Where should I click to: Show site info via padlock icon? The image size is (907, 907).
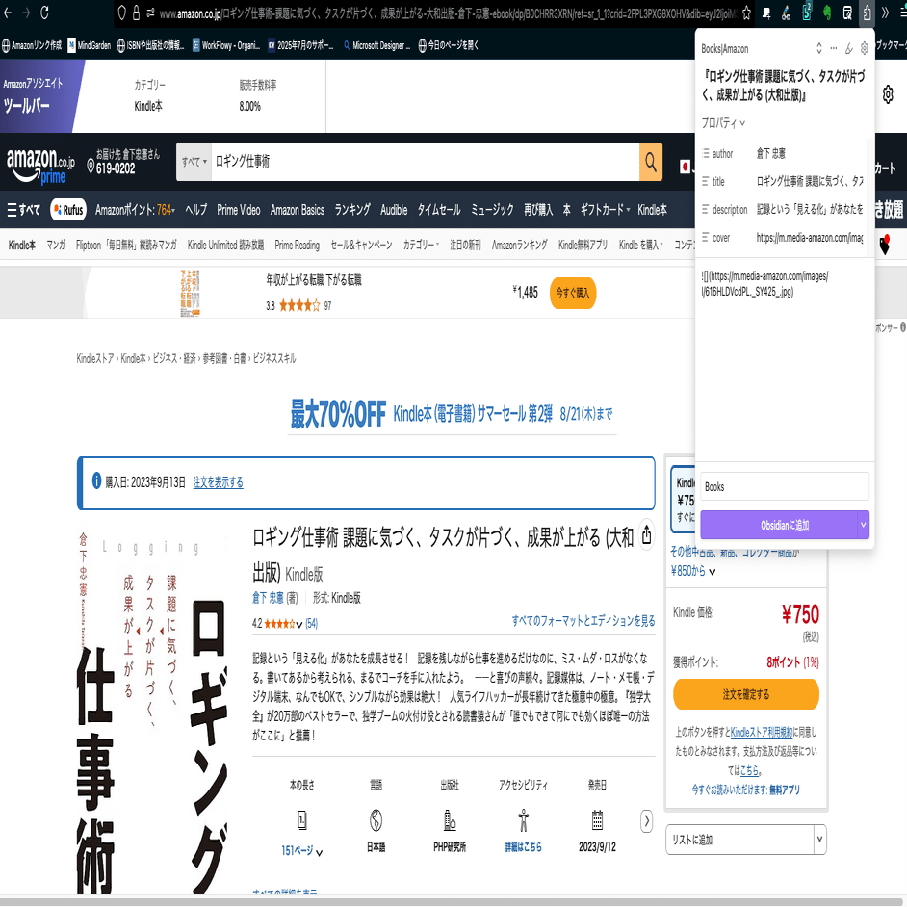[137, 13]
